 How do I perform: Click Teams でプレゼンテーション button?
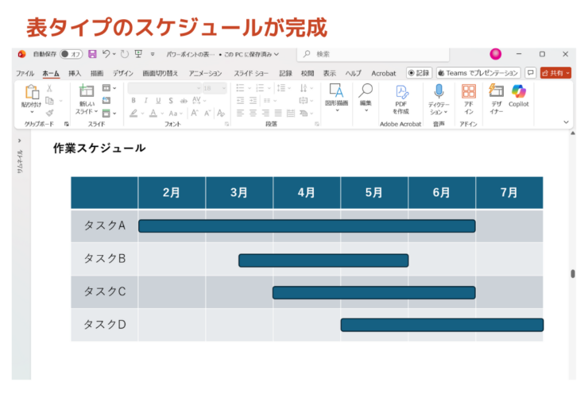tap(478, 73)
